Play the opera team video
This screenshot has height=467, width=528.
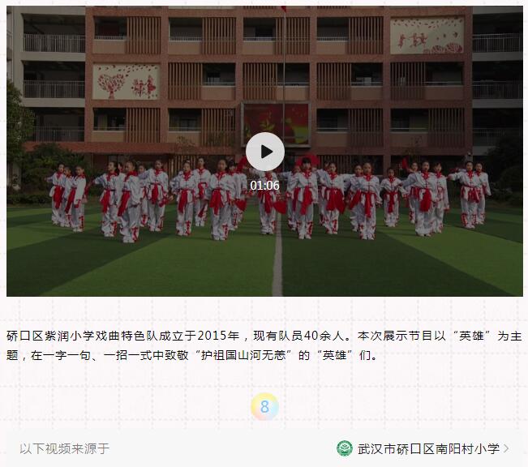click(x=265, y=152)
